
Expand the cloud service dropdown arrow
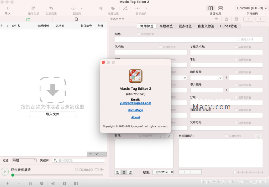tap(82, 8)
